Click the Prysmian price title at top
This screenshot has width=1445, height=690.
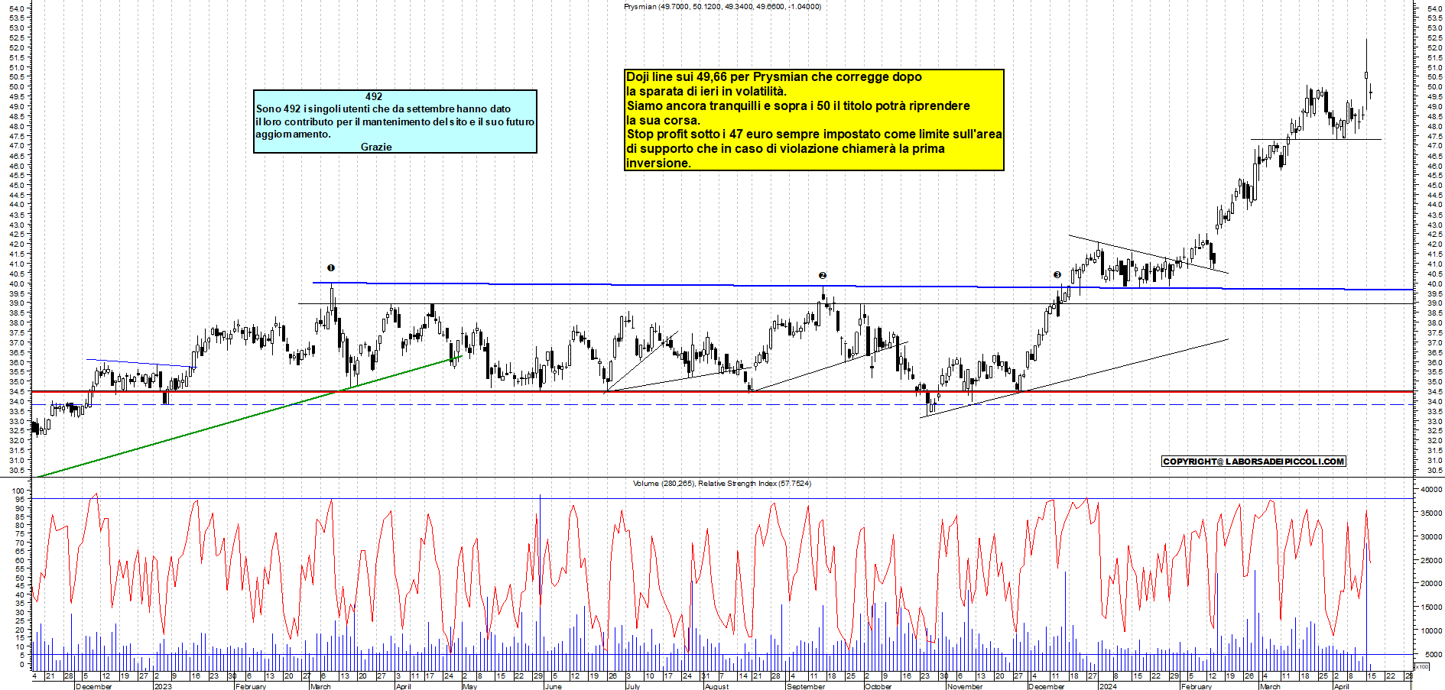pos(722,6)
